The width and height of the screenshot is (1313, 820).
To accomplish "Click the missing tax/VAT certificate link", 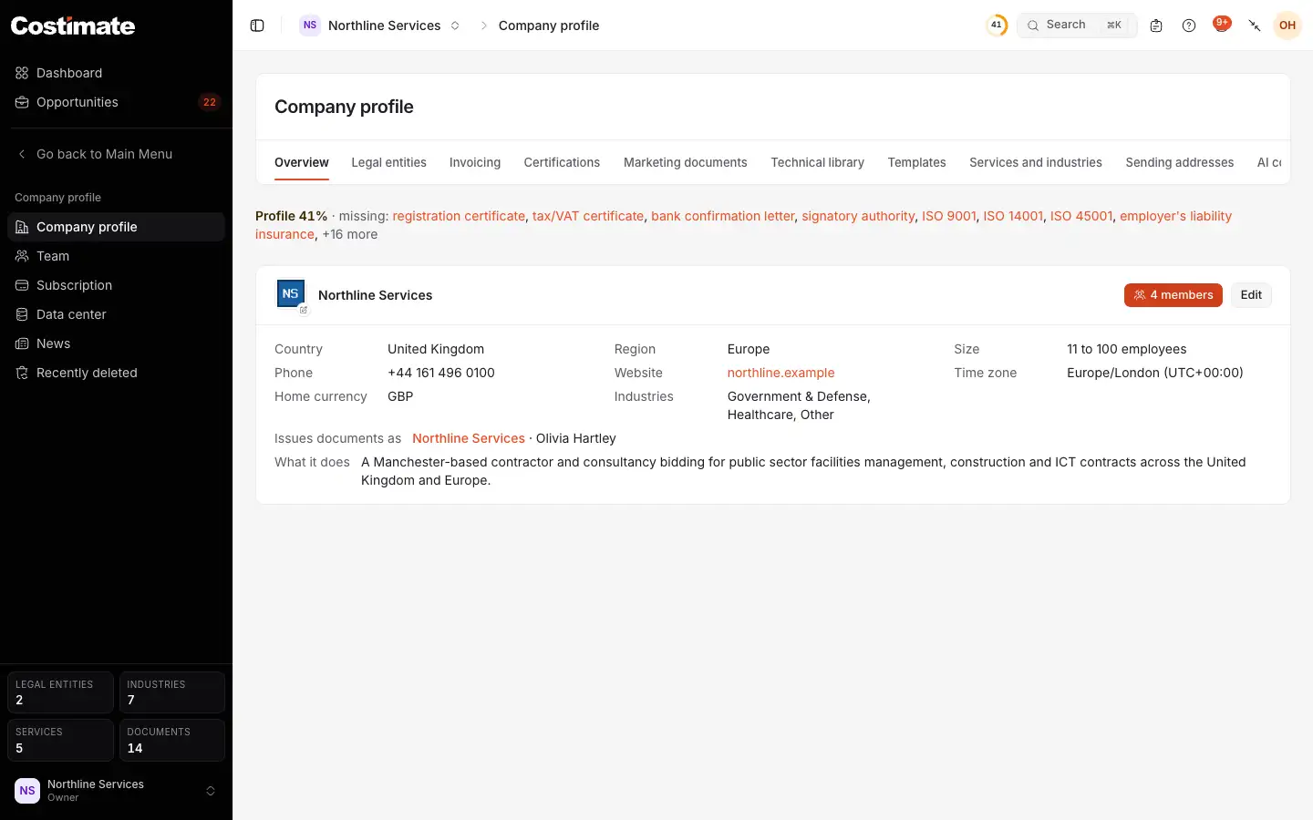I will point(588,216).
